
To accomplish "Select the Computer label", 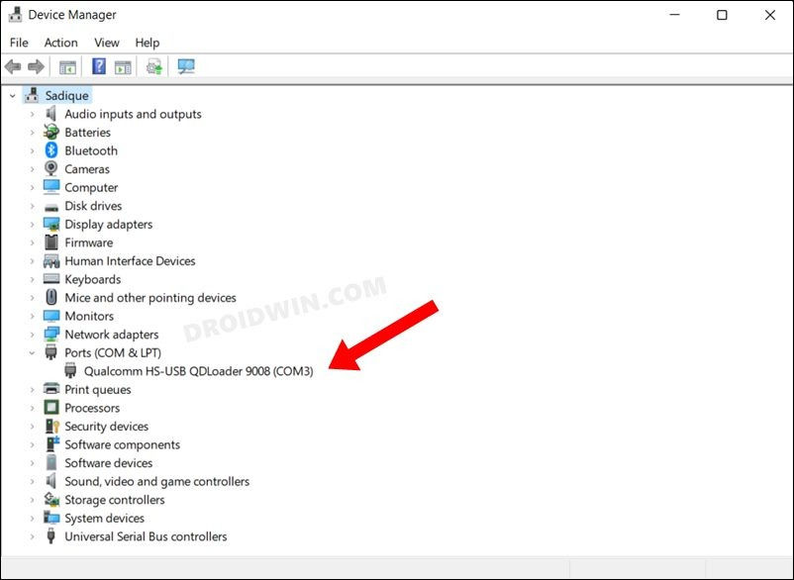I will coord(91,187).
